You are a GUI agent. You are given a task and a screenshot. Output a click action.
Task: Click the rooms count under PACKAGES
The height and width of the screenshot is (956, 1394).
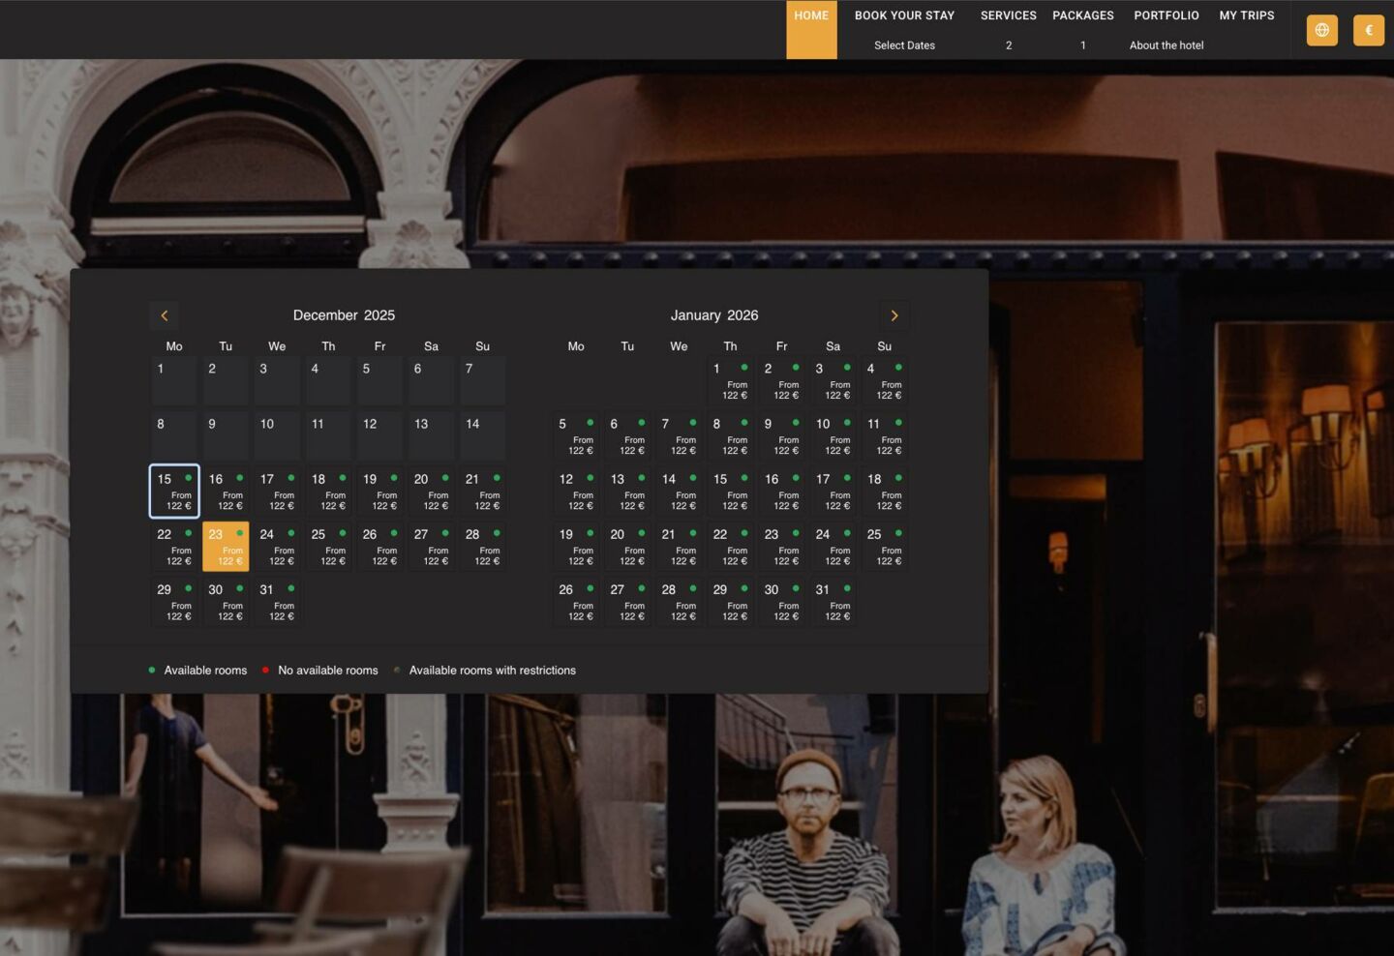coord(1082,45)
